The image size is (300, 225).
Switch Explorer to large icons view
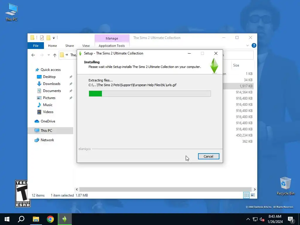[253, 195]
